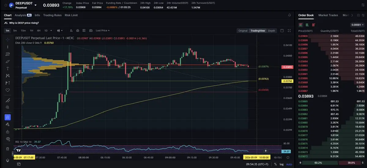Open chart settings gear icon near time axis

pos(287,157)
